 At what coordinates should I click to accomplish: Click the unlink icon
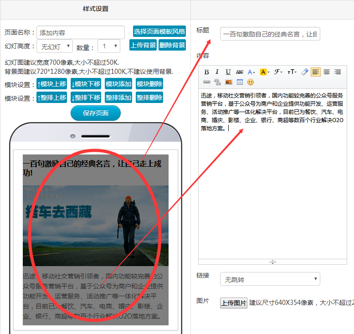coord(217,82)
